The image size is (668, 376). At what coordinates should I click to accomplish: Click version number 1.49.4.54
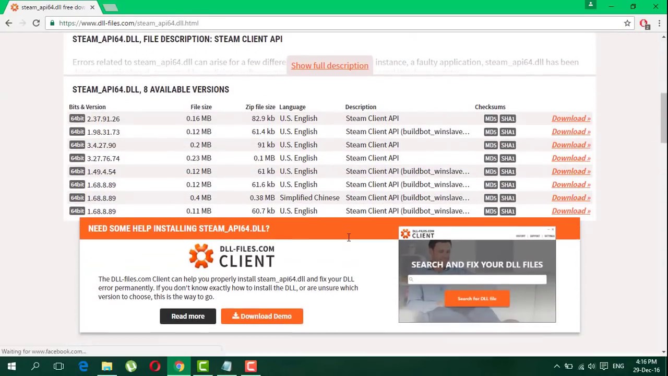coord(102,171)
